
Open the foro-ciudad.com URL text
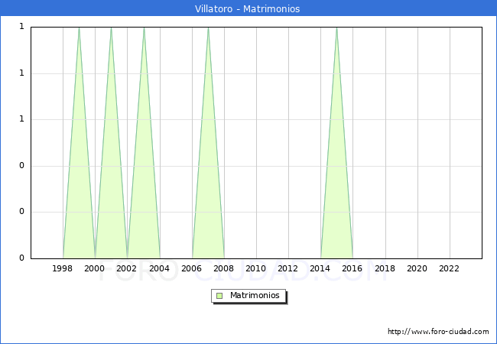point(438,332)
